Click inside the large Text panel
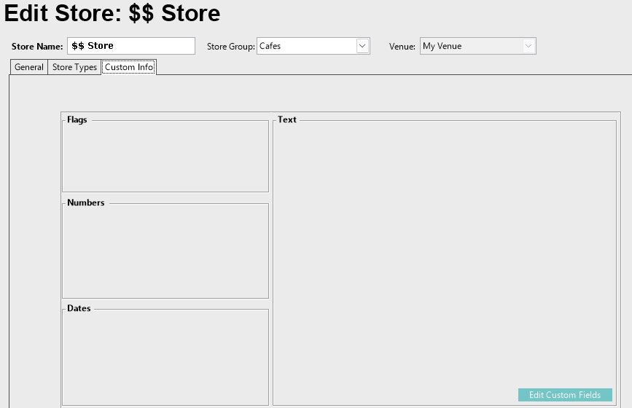 [x=444, y=255]
